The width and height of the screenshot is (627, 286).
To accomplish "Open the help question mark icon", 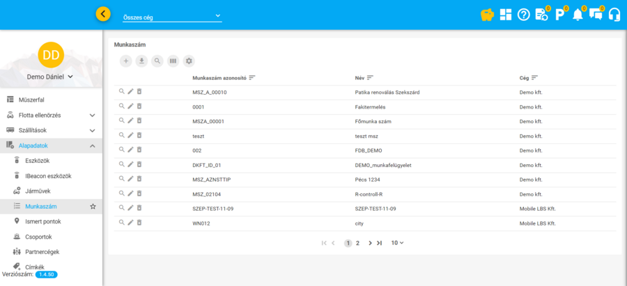I will coord(524,14).
